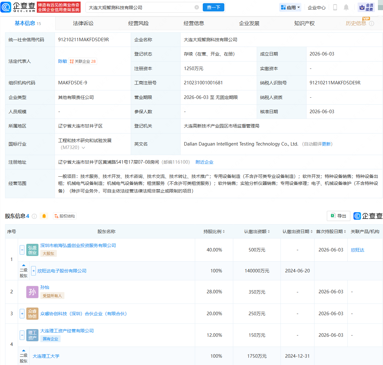This screenshot has width=383, height=365.
Task: Expand the 众睿协创科技 shareholder row
Action: click(22, 314)
